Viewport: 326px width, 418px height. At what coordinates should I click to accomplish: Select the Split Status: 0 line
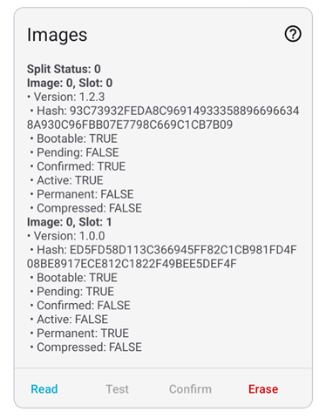[64, 69]
